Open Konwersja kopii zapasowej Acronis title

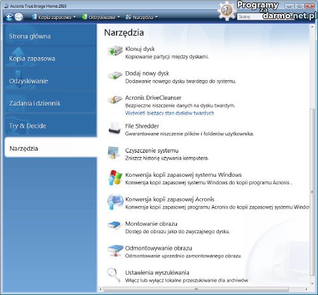click(170, 199)
